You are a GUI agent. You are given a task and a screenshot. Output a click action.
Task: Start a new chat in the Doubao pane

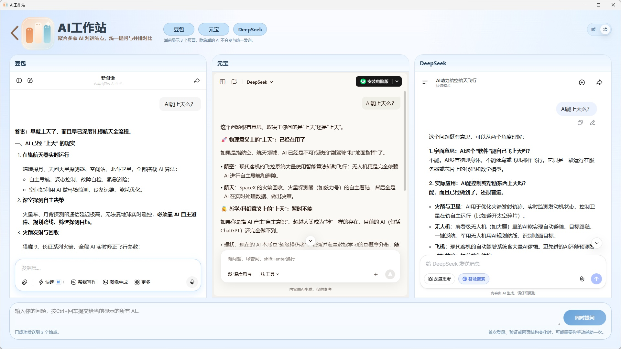coord(30,80)
